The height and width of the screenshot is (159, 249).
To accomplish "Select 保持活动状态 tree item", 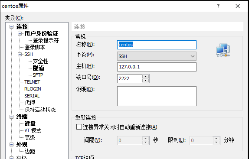I will pyautogui.click(x=40, y=110).
